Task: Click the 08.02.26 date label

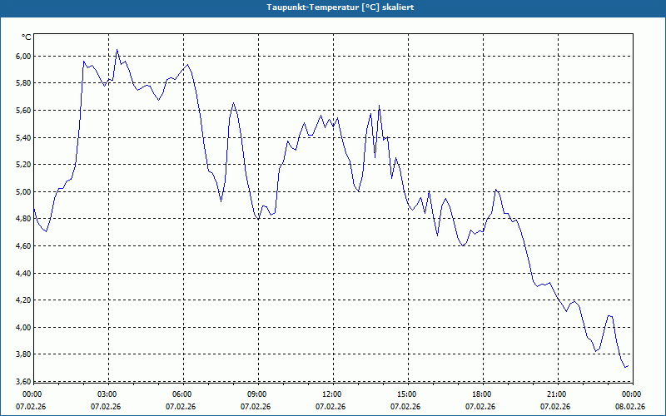Action: [x=630, y=406]
